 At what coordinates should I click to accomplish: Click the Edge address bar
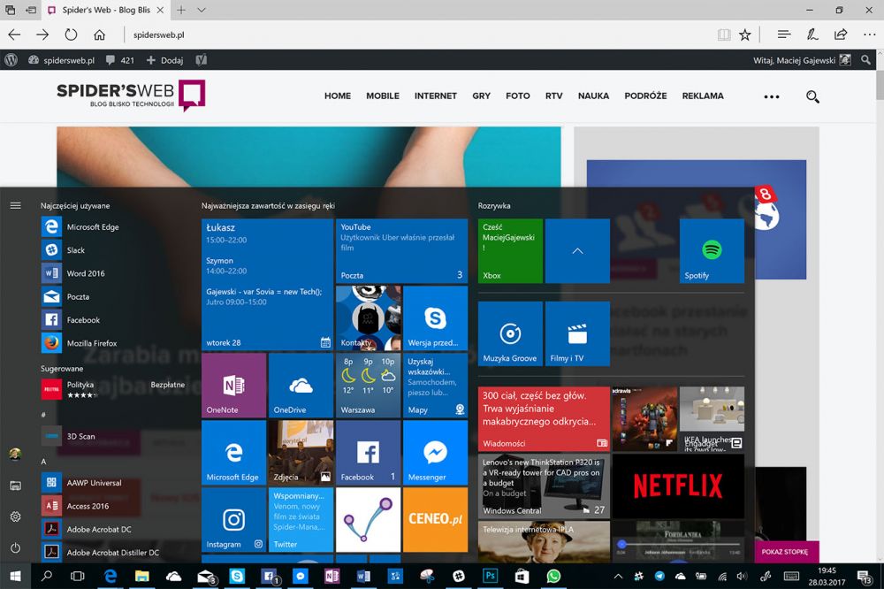tap(417, 35)
